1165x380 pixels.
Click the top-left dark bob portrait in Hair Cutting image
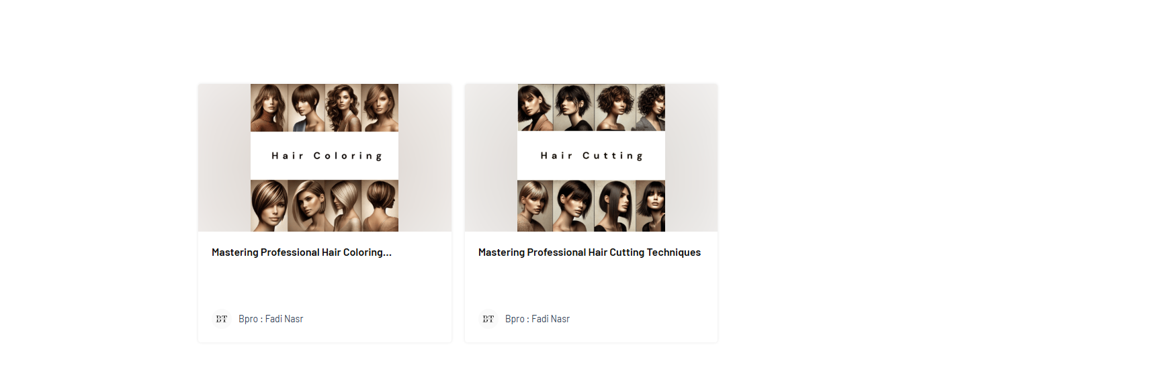point(535,107)
